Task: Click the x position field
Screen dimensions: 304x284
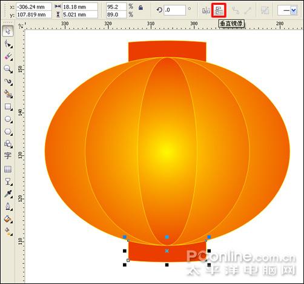Action: (34, 7)
